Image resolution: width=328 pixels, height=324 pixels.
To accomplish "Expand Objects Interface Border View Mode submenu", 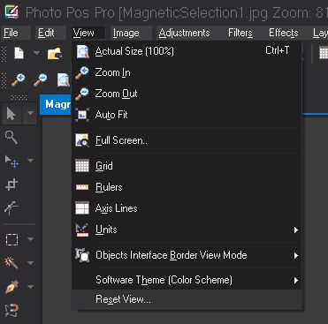I will 187,255.
